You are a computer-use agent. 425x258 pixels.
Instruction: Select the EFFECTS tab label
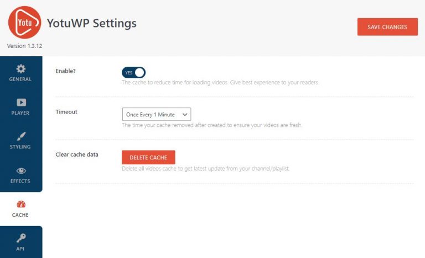pos(20,181)
